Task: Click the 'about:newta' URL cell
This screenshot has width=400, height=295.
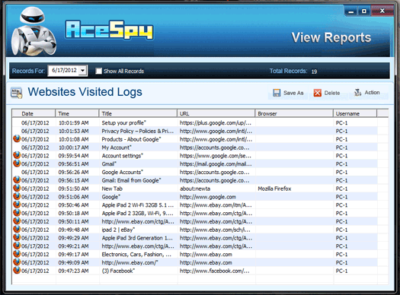Action: click(x=195, y=189)
